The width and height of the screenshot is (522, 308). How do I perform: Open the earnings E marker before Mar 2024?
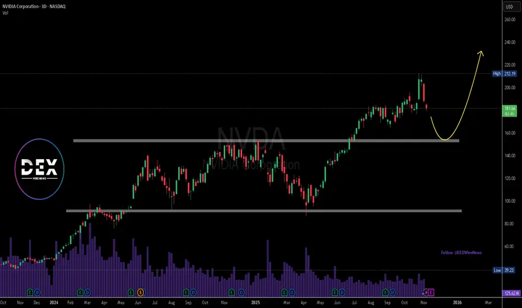[80, 293]
